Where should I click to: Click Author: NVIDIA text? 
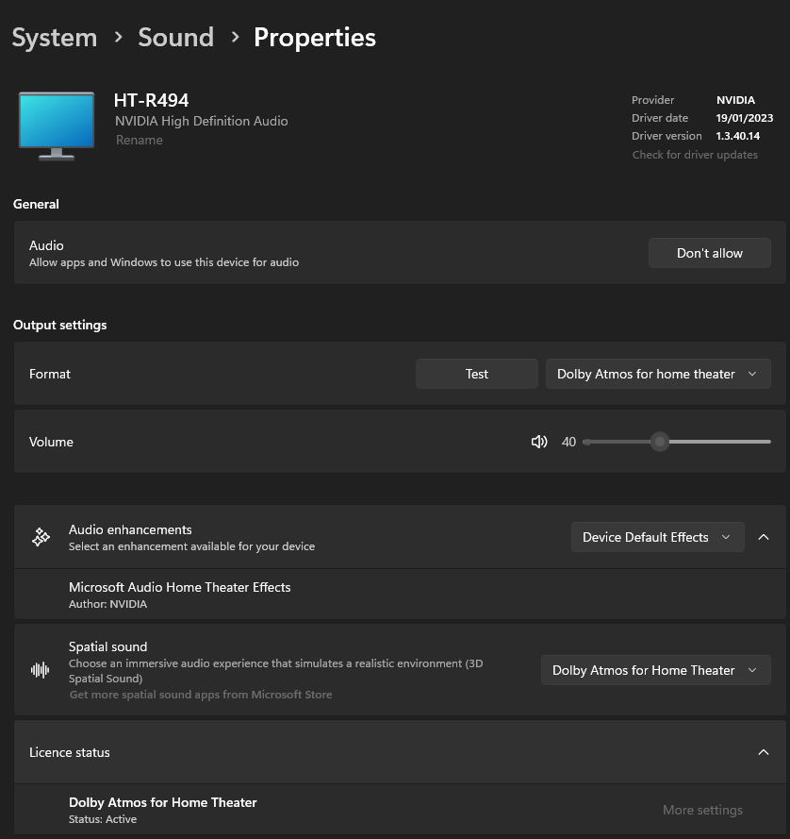(108, 604)
